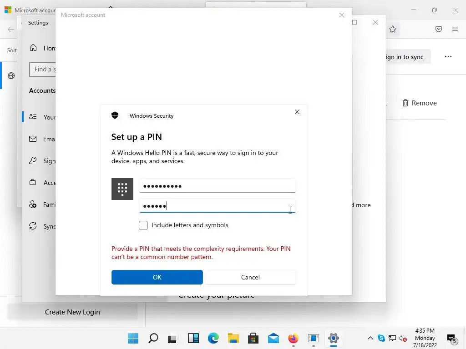Enable Include letters and symbols checkbox
The width and height of the screenshot is (466, 349).
click(143, 225)
